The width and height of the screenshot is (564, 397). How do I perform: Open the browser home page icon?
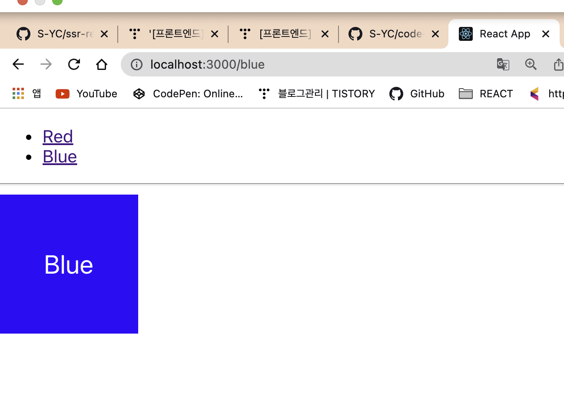[x=102, y=64]
